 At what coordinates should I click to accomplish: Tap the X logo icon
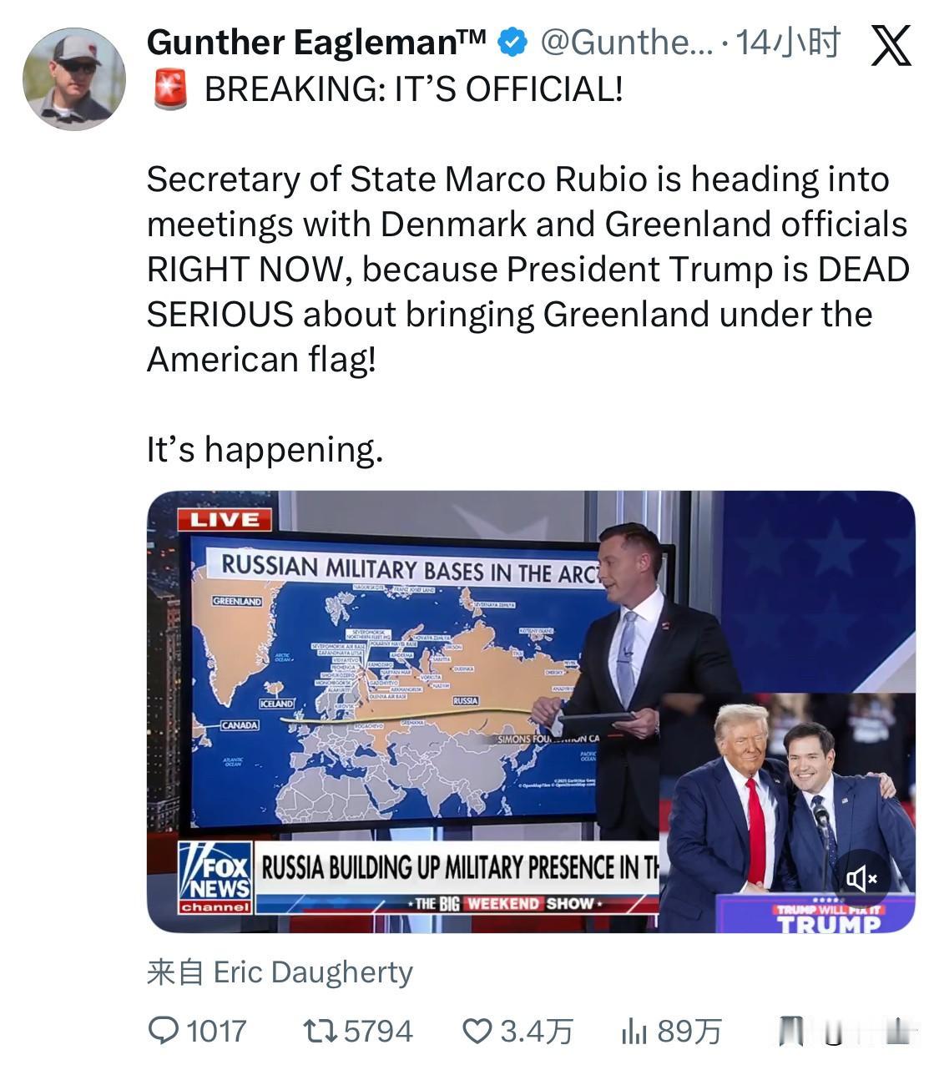coord(891,45)
